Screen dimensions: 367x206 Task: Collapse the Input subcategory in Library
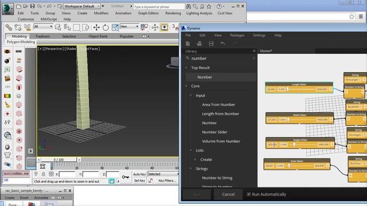point(191,96)
